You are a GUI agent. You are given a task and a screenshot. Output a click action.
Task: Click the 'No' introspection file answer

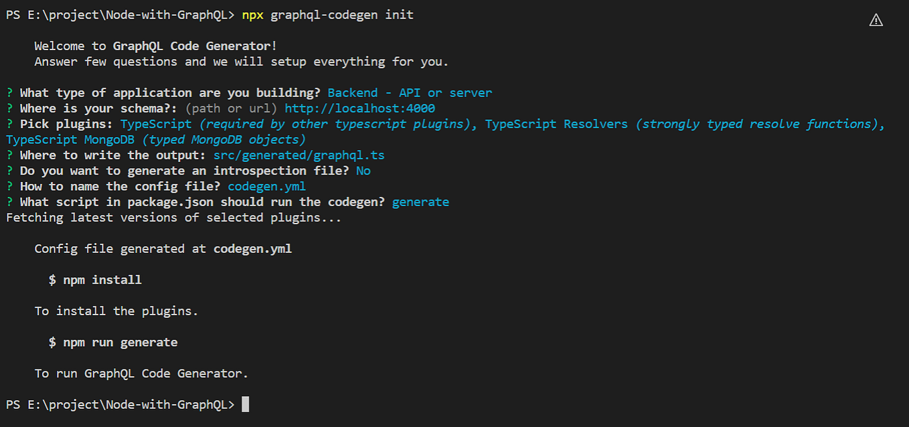363,171
